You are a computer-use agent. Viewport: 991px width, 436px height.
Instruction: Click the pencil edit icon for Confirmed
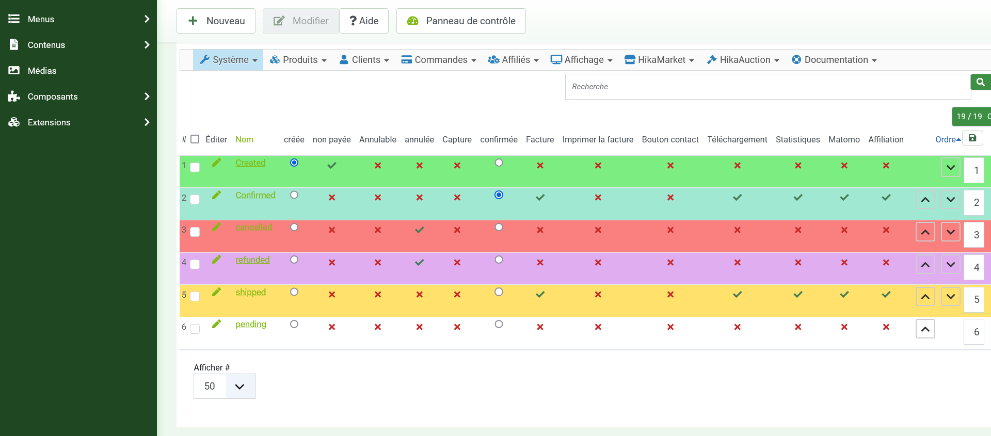pos(216,195)
